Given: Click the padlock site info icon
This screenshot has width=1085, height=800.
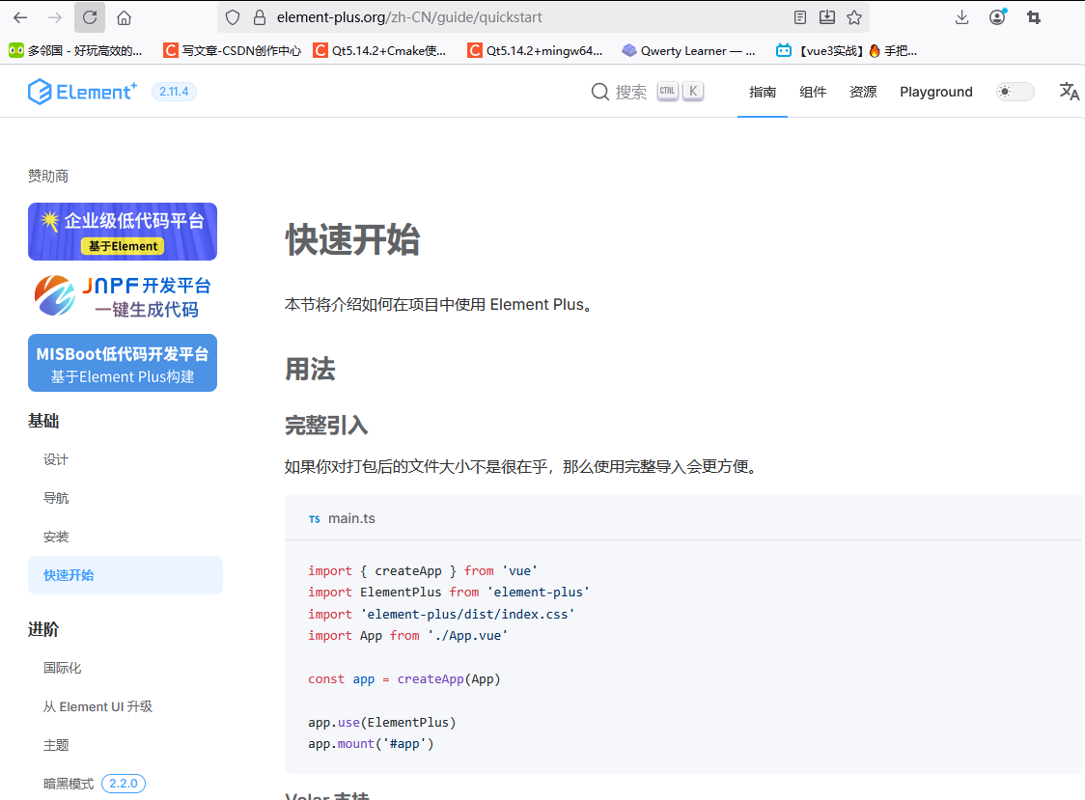Looking at the screenshot, I should pyautogui.click(x=260, y=17).
